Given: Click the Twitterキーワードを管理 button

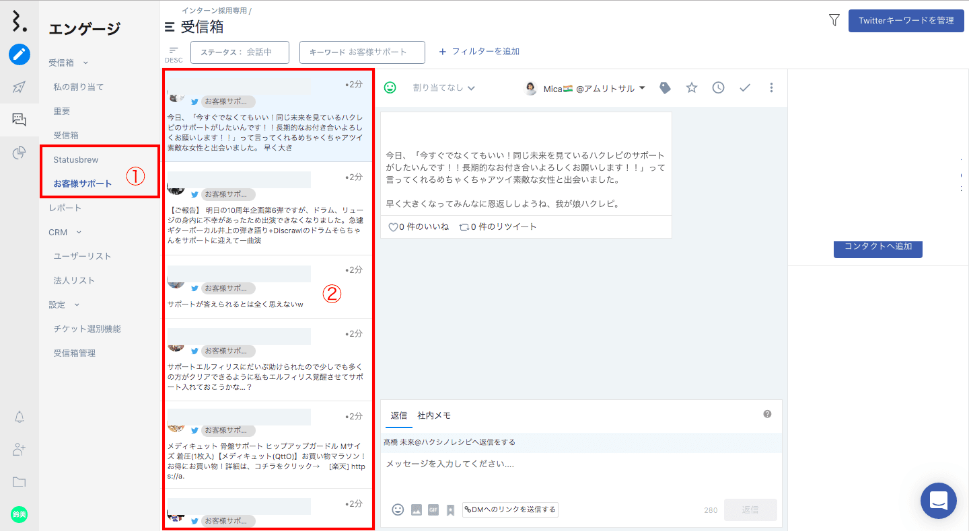Looking at the screenshot, I should click(906, 21).
